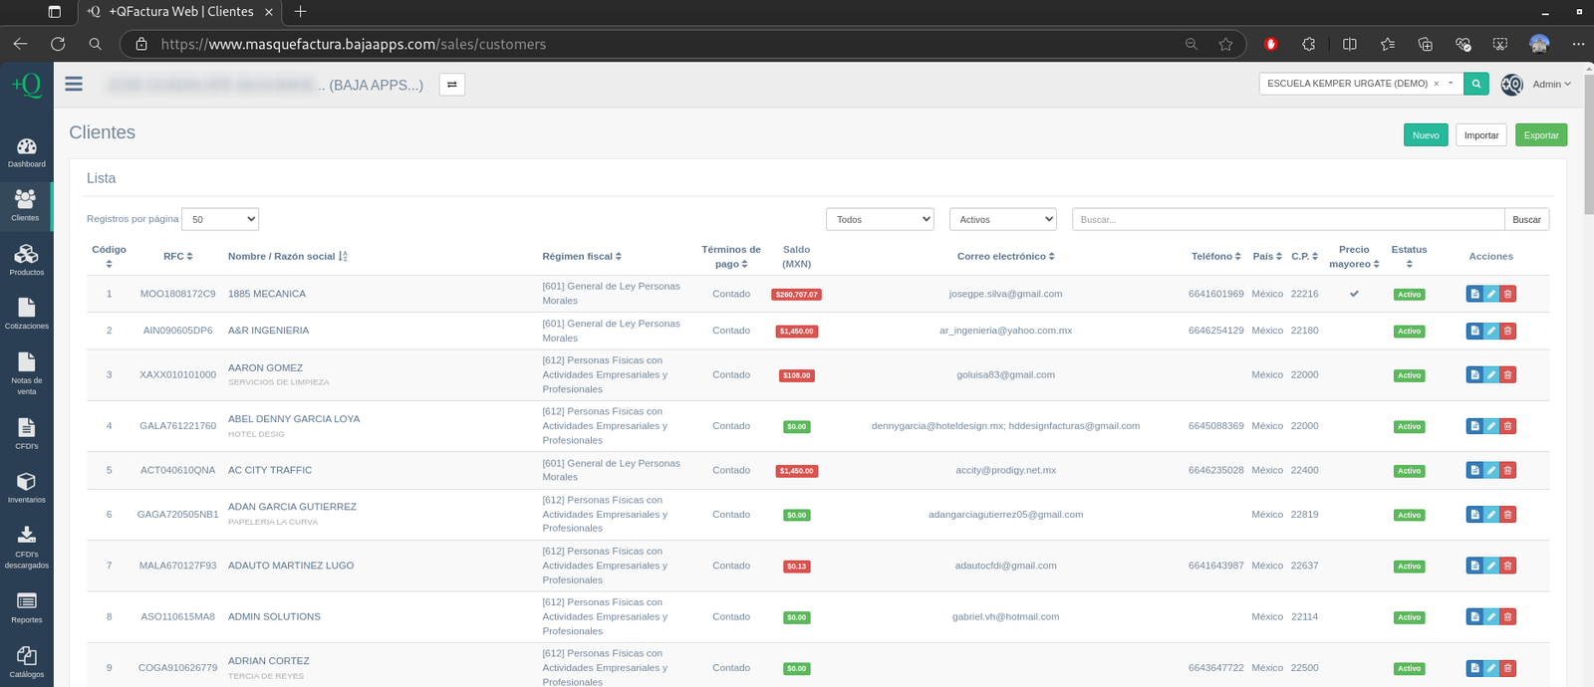Open the Admin user menu
This screenshot has width=1594, height=687.
click(1550, 85)
